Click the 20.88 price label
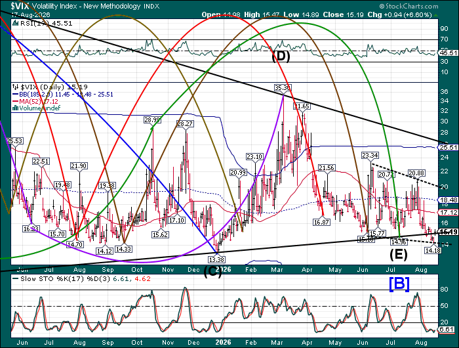 tap(416, 173)
